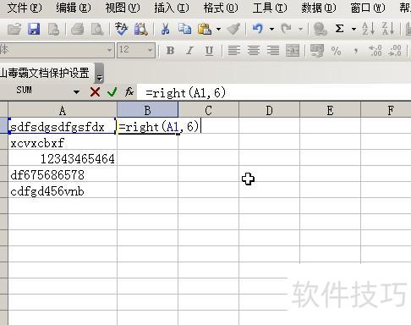The width and height of the screenshot is (411, 325).
Task: Run the spelling check icon
Action: pos(122,29)
